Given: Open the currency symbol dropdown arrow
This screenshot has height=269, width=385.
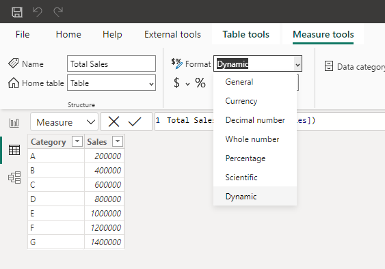Looking at the screenshot, I should (187, 84).
